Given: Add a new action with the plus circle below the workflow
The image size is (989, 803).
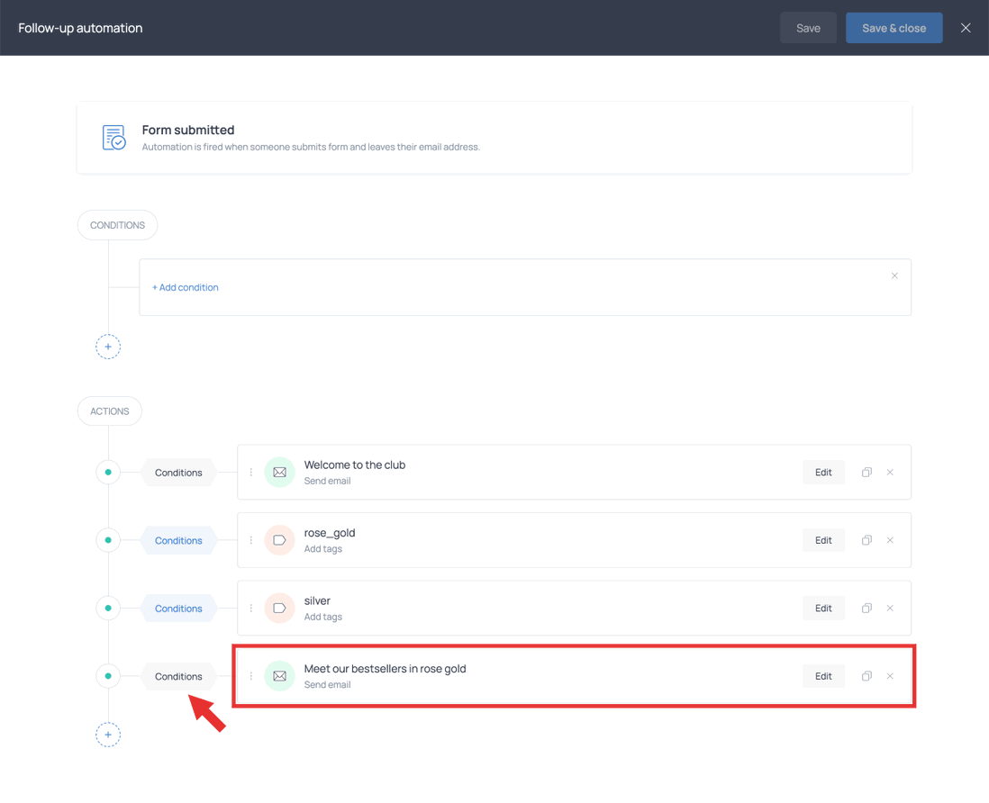Looking at the screenshot, I should (108, 735).
